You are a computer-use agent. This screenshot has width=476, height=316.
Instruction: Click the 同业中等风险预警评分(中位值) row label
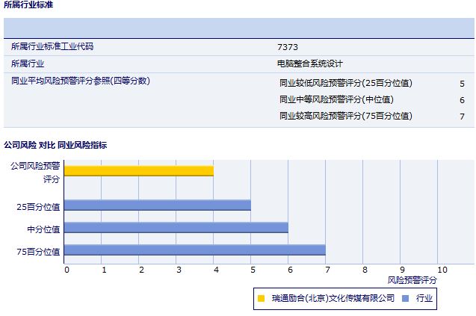click(x=336, y=100)
